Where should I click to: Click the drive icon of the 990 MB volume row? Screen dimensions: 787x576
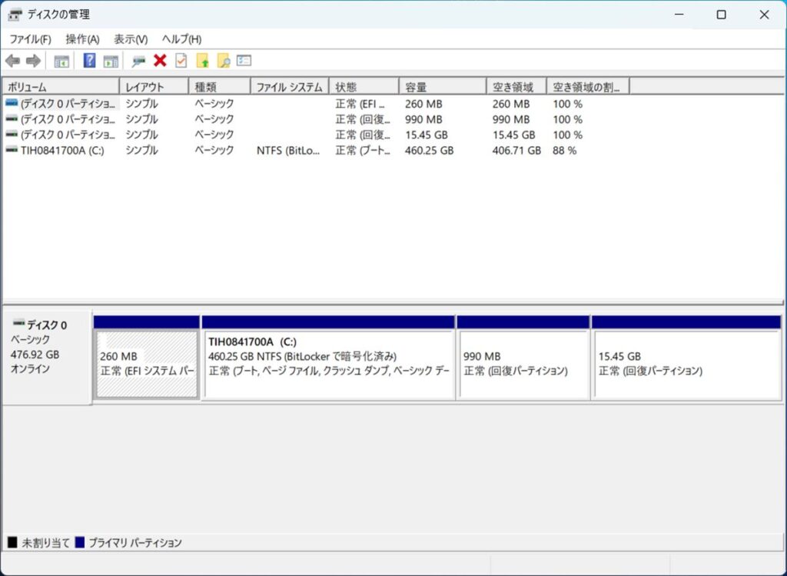[x=12, y=119]
